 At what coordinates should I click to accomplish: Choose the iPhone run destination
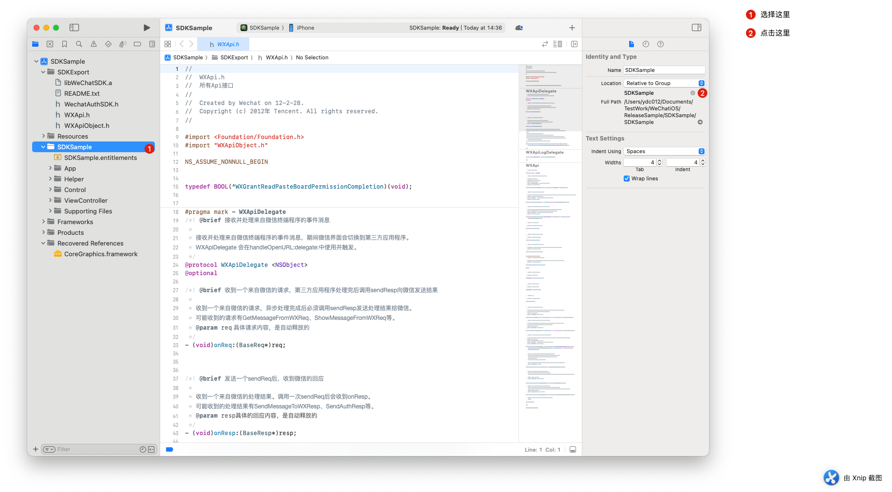point(302,28)
